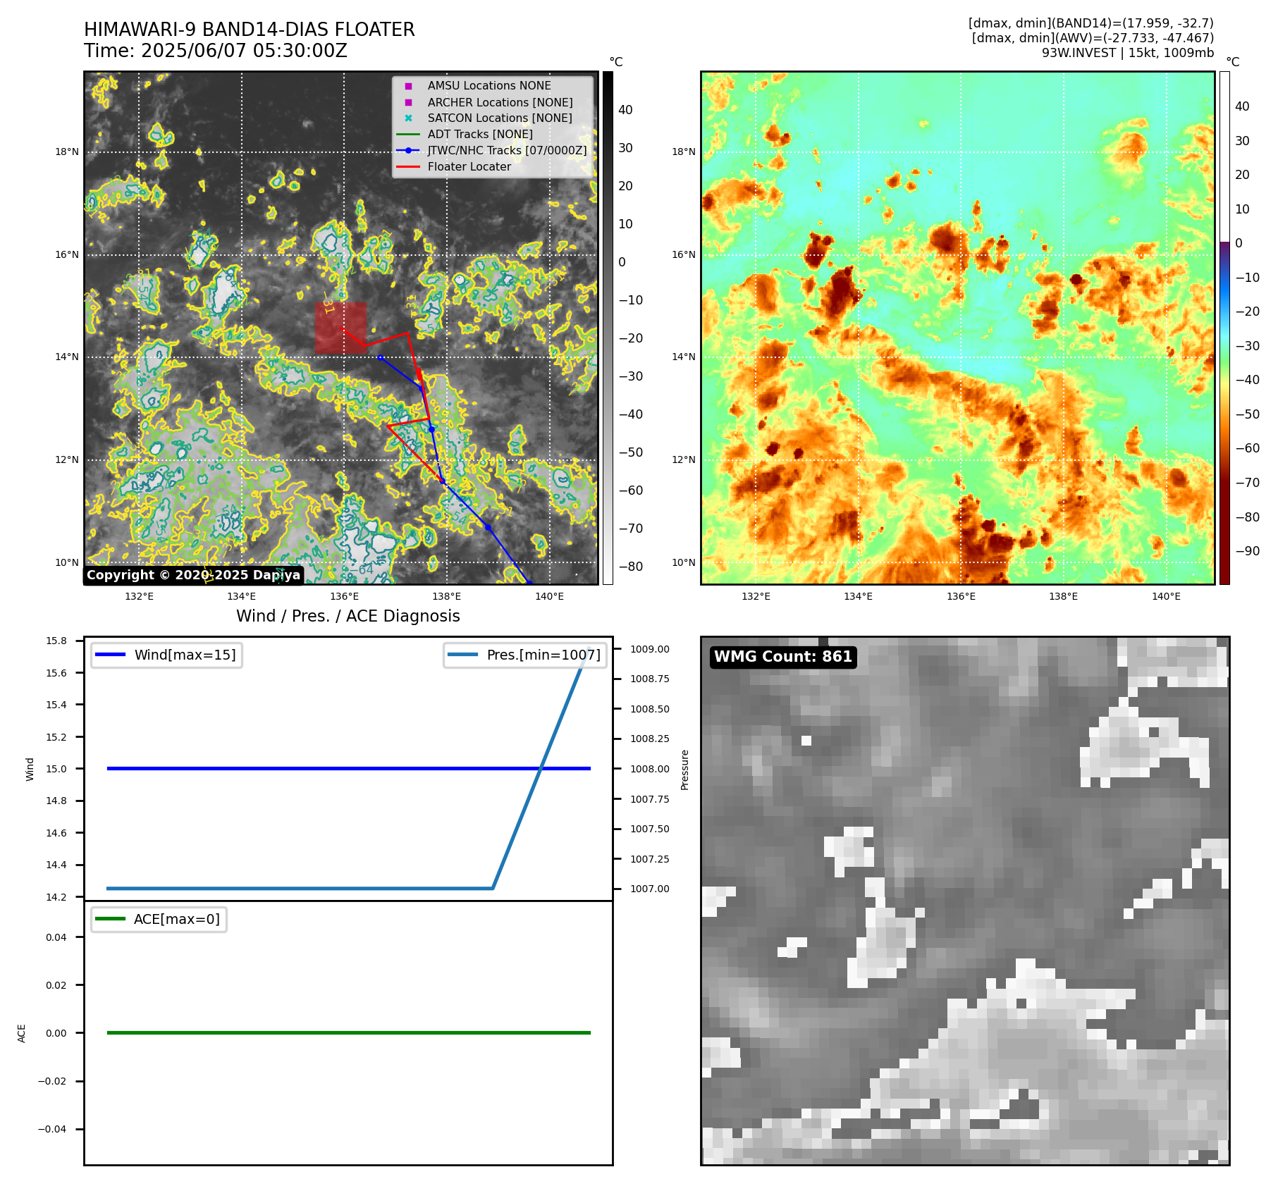Click the rising pressure line in chart
The width and height of the screenshot is (1278, 1191).
(541, 768)
